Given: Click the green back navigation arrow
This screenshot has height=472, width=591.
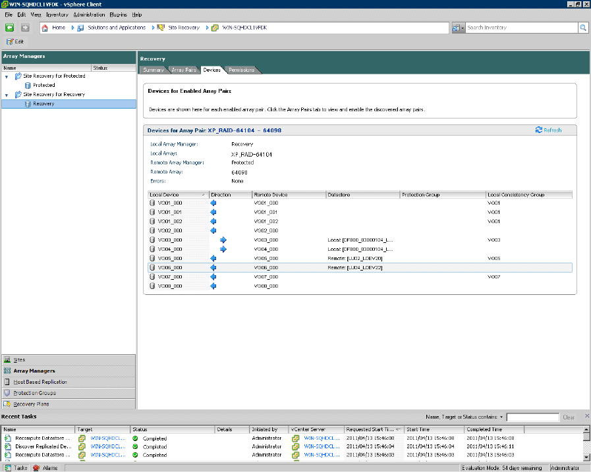Looking at the screenshot, I should coord(10,28).
